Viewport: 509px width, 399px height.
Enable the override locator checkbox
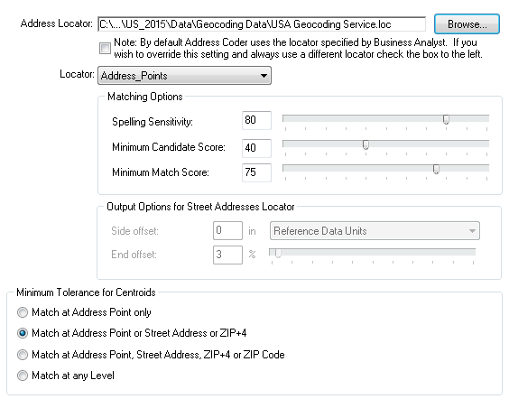pos(105,49)
